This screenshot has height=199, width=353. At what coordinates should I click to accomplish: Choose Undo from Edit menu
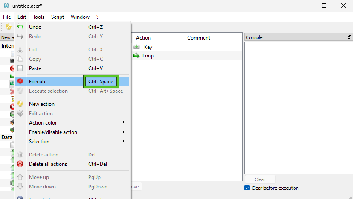[72, 27]
